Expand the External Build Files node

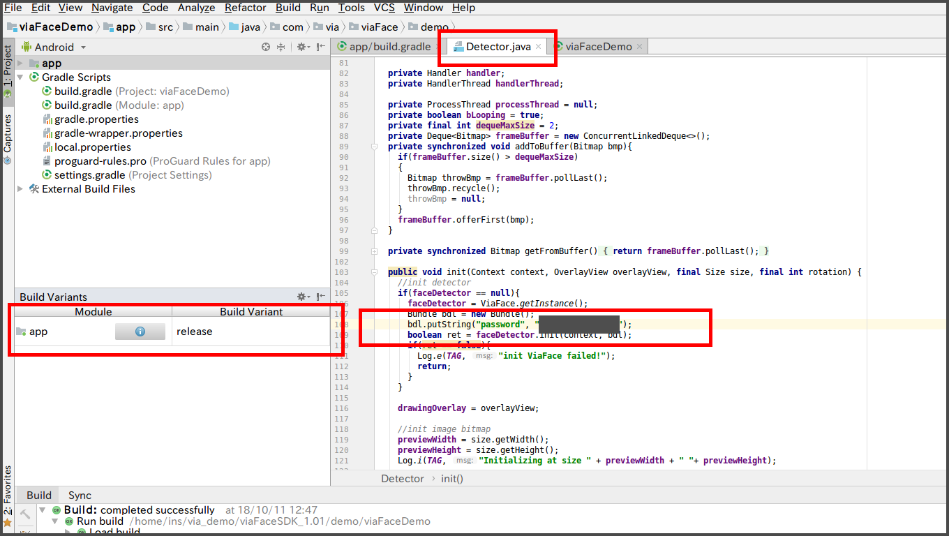click(x=20, y=189)
